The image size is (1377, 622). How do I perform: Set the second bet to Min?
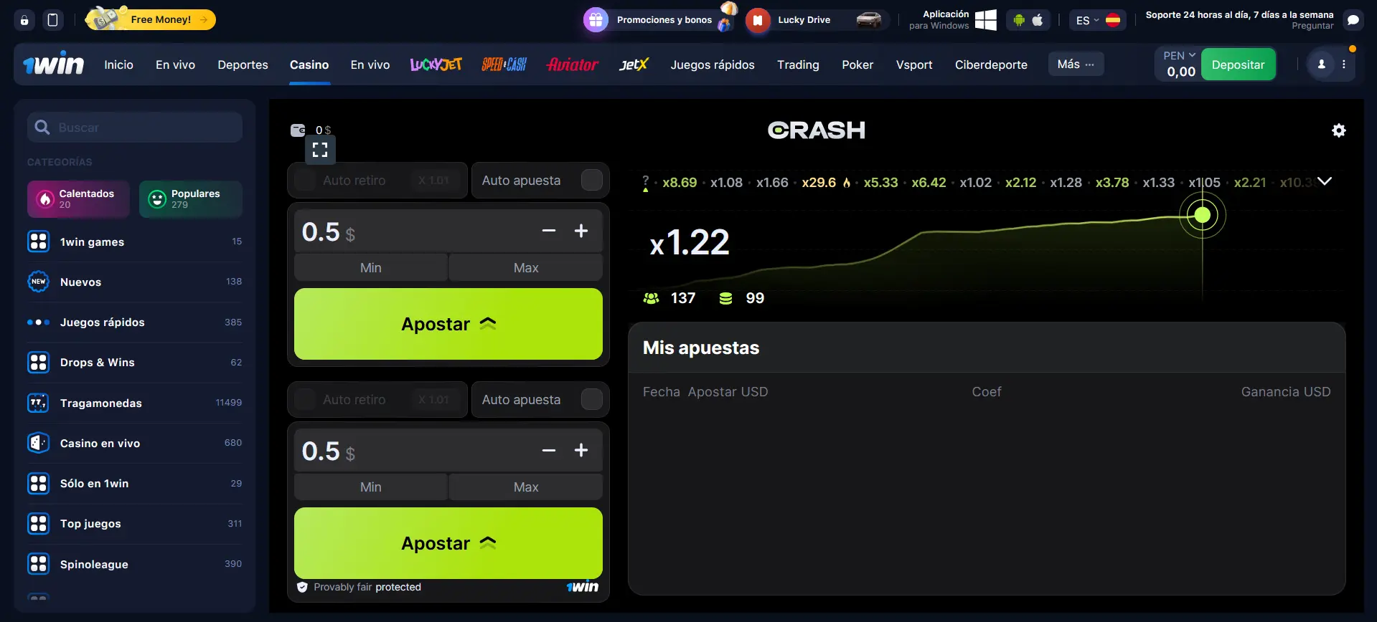pos(371,487)
